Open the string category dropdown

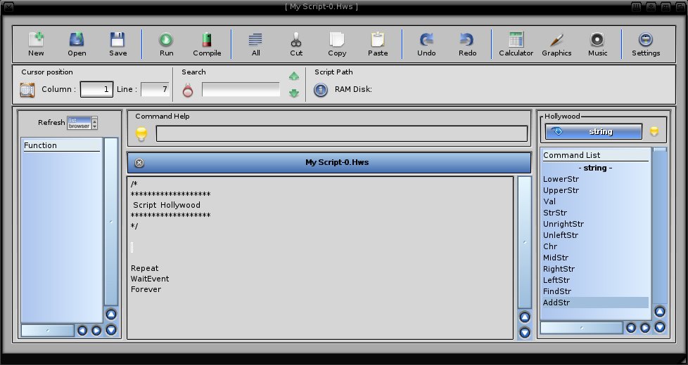594,131
